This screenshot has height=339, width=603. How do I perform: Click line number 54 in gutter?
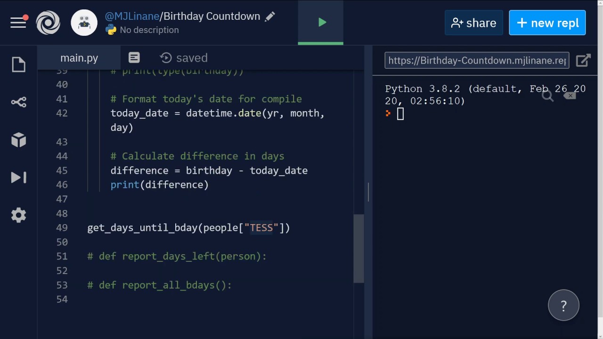(62, 299)
